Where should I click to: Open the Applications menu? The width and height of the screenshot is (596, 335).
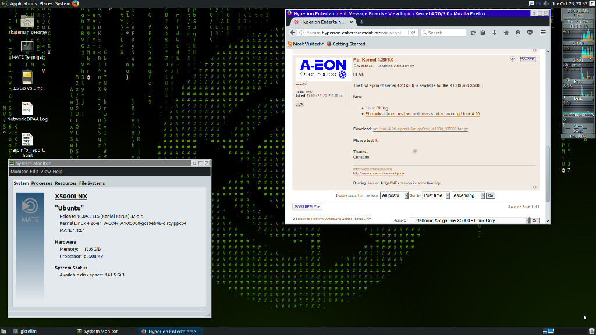(x=23, y=3)
